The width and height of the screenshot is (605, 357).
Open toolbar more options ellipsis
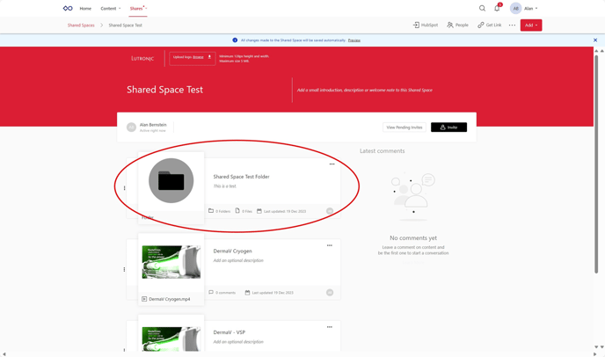coord(512,25)
